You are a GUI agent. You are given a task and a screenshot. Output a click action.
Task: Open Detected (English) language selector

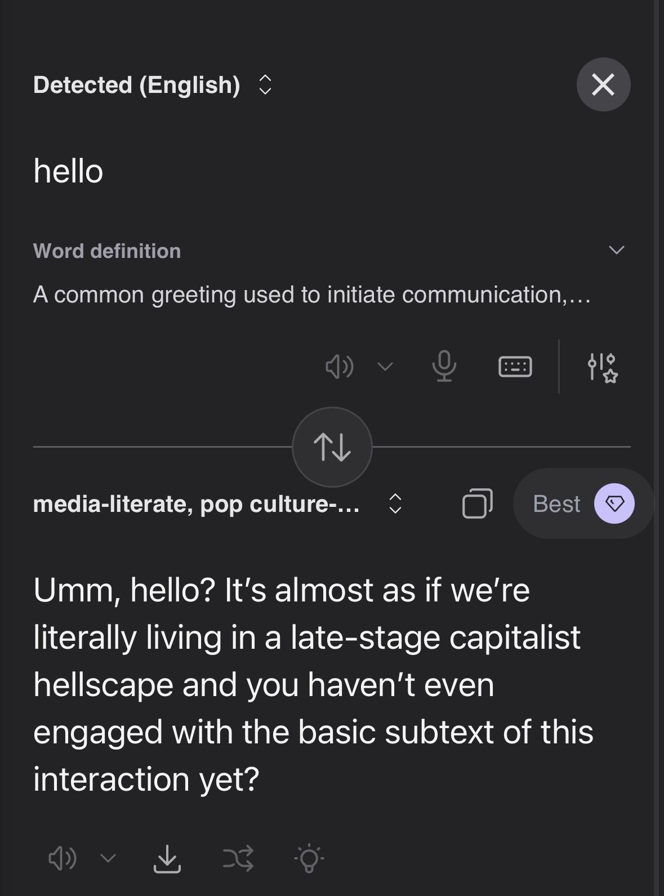(x=152, y=85)
